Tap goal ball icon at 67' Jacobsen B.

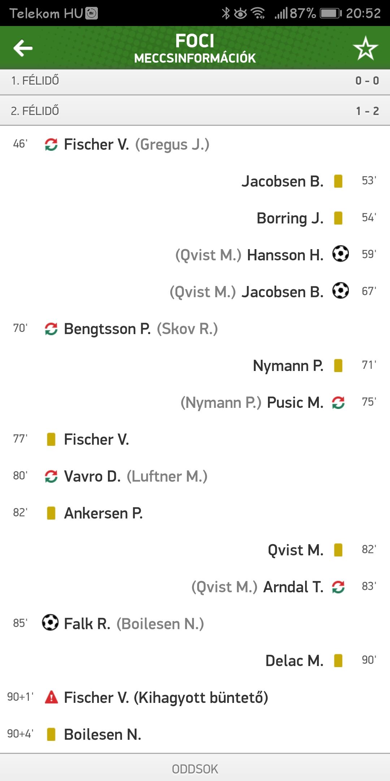(x=341, y=291)
